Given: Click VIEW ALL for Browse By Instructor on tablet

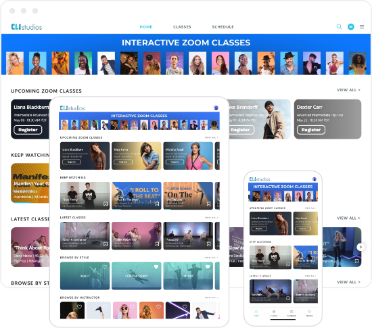Looking at the screenshot, I should tap(211, 298).
